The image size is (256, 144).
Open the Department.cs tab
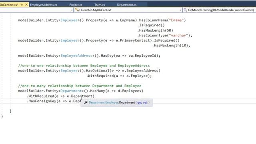[x=127, y=5]
